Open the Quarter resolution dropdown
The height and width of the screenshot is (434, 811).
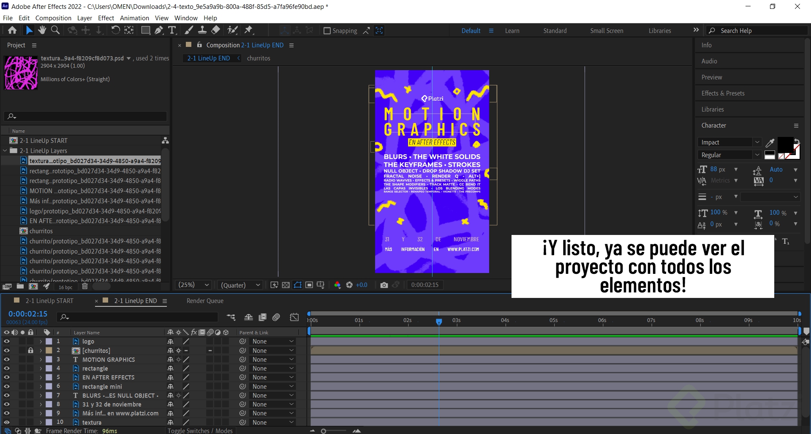[239, 285]
